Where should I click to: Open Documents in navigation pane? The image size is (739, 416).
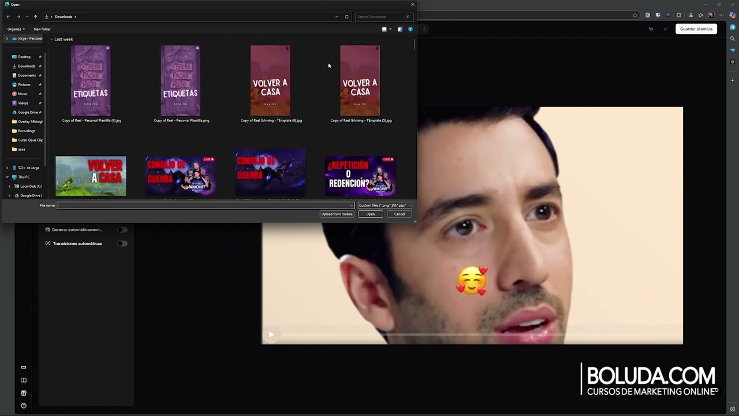[x=27, y=75]
